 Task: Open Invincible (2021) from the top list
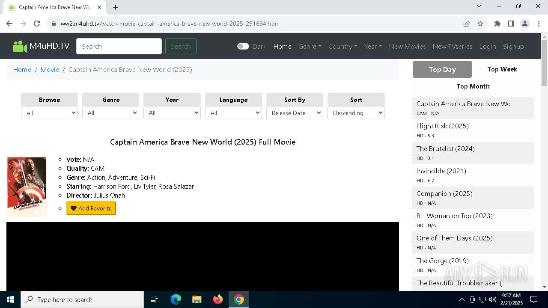[x=441, y=171]
